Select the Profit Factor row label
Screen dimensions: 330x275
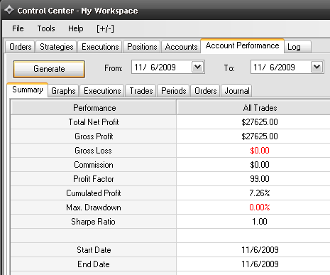pyautogui.click(x=94, y=179)
